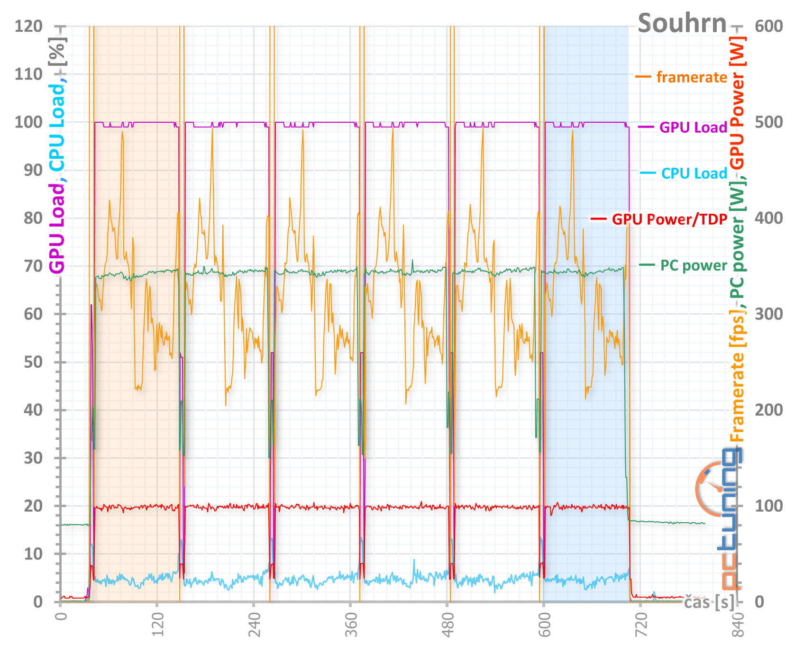Click the chart title "Souhrn"
This screenshot has height=645, width=786.
click(682, 23)
